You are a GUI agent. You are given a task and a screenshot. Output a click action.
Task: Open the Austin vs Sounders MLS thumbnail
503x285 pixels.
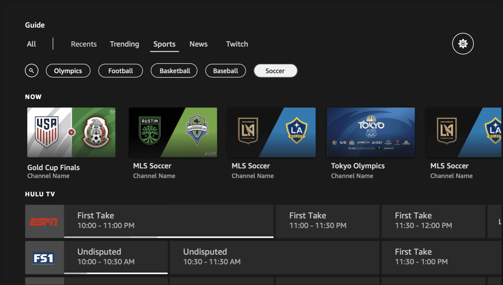[173, 132]
